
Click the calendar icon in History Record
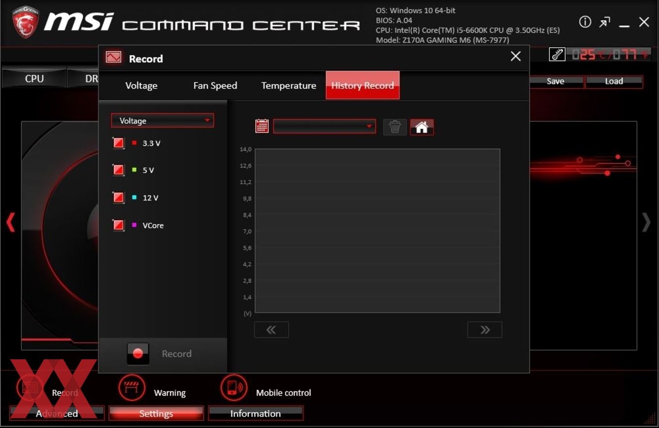[262, 126]
